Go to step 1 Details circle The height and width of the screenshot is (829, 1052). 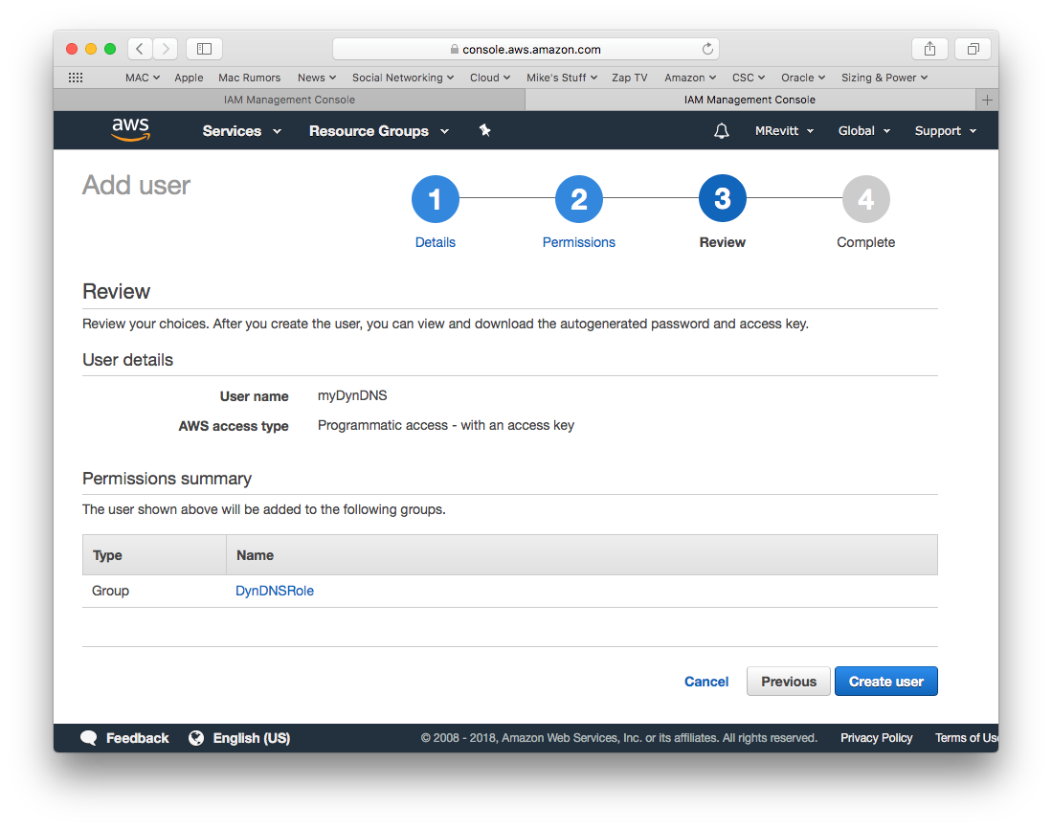click(436, 199)
